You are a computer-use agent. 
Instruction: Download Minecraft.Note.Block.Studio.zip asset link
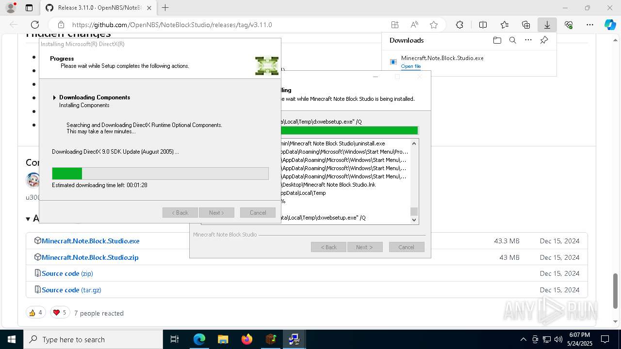(x=90, y=257)
